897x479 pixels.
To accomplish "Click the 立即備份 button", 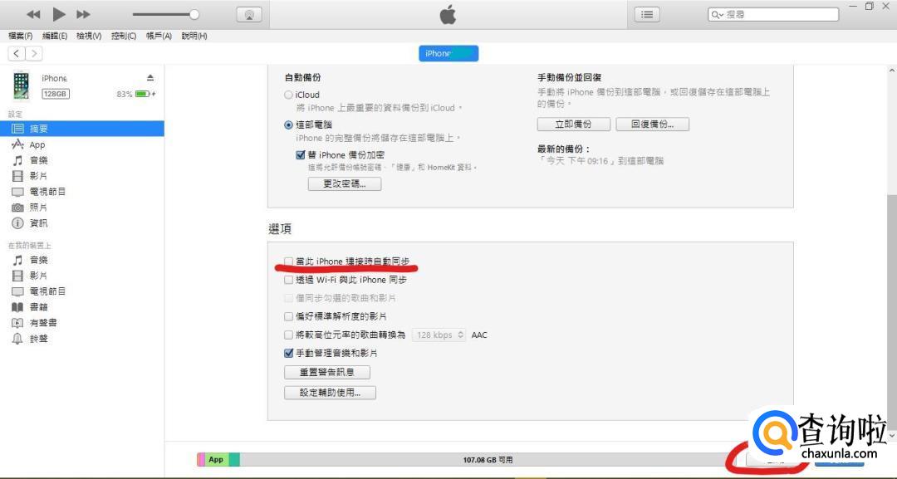I will (x=574, y=124).
